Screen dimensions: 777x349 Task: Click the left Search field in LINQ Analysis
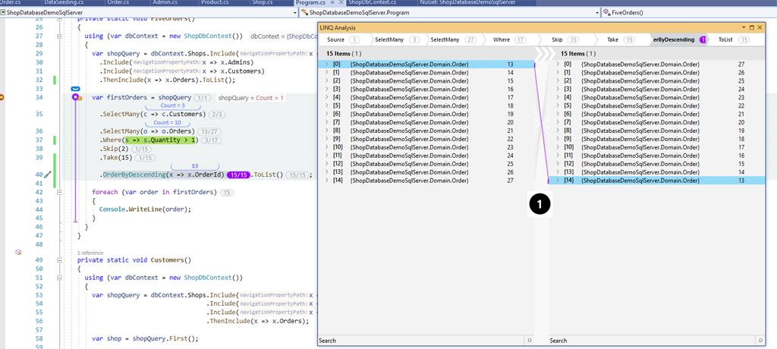coord(421,341)
